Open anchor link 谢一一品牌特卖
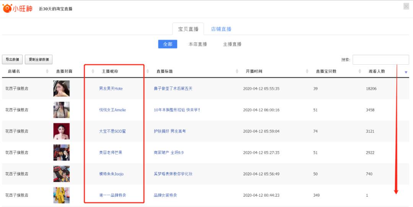413x207 pixels. click(112, 195)
